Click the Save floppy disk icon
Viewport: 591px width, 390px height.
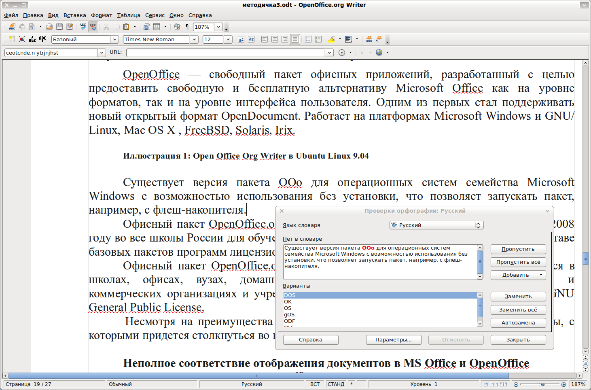click(59, 27)
